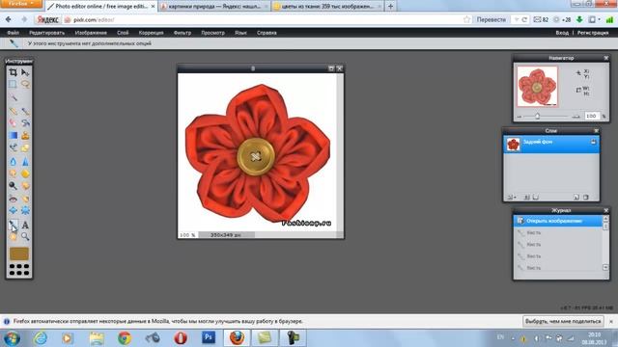Select the Spot Heal tool
This screenshot has height=347, width=618.
25,199
